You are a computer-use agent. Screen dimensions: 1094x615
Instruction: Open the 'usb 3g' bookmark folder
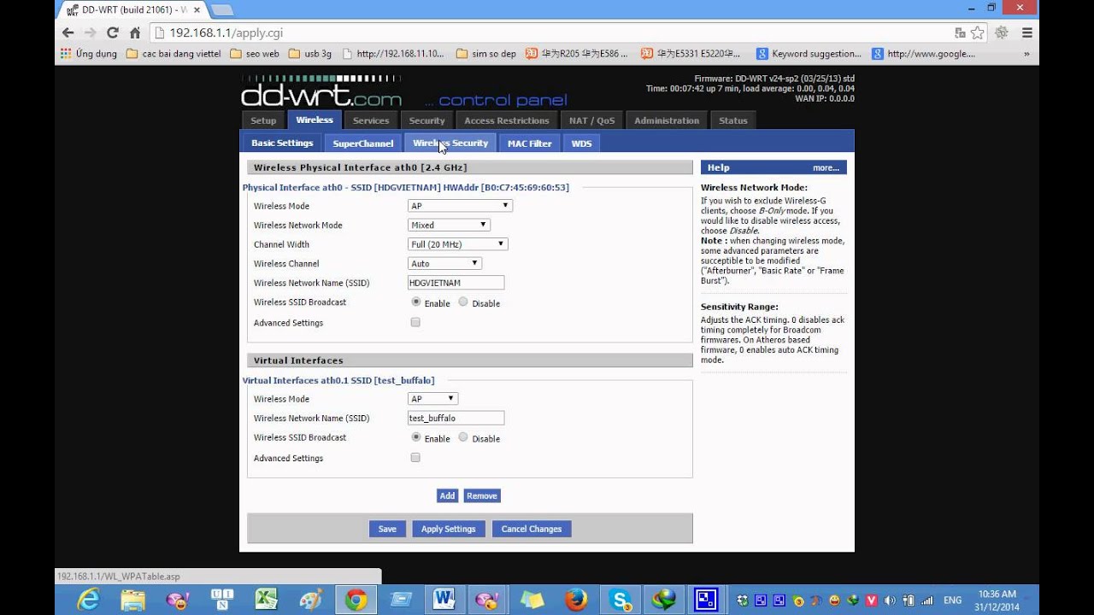pyautogui.click(x=310, y=54)
